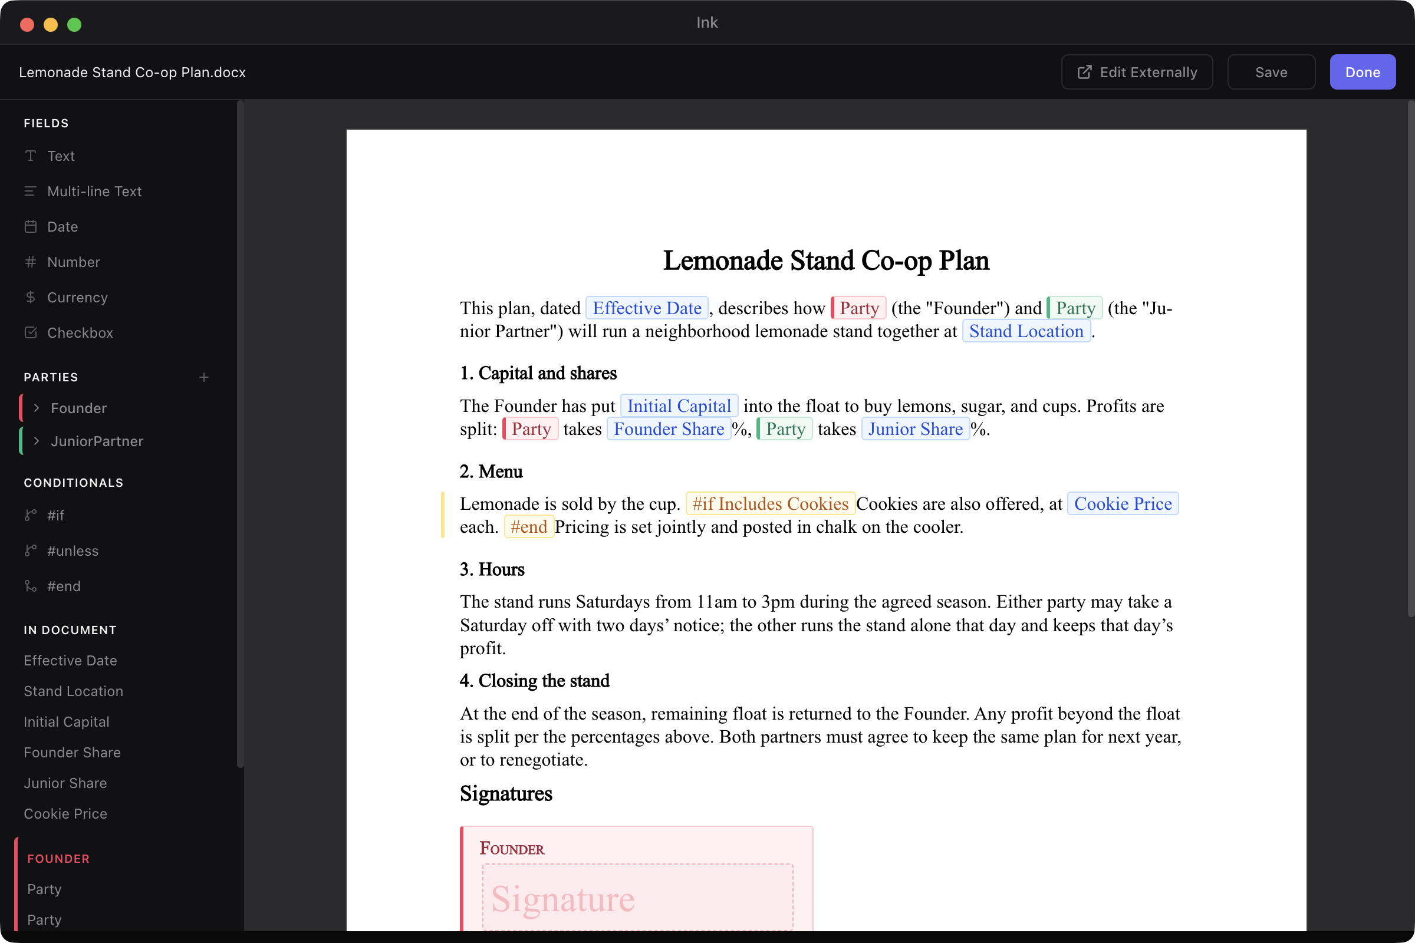Expand the Founder party
1415x943 pixels.
pyautogui.click(x=37, y=408)
